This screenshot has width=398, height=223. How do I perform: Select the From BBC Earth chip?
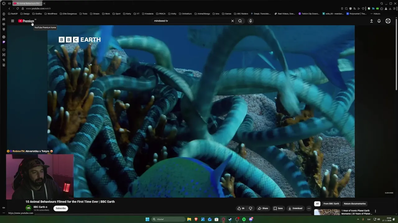pos(331,204)
